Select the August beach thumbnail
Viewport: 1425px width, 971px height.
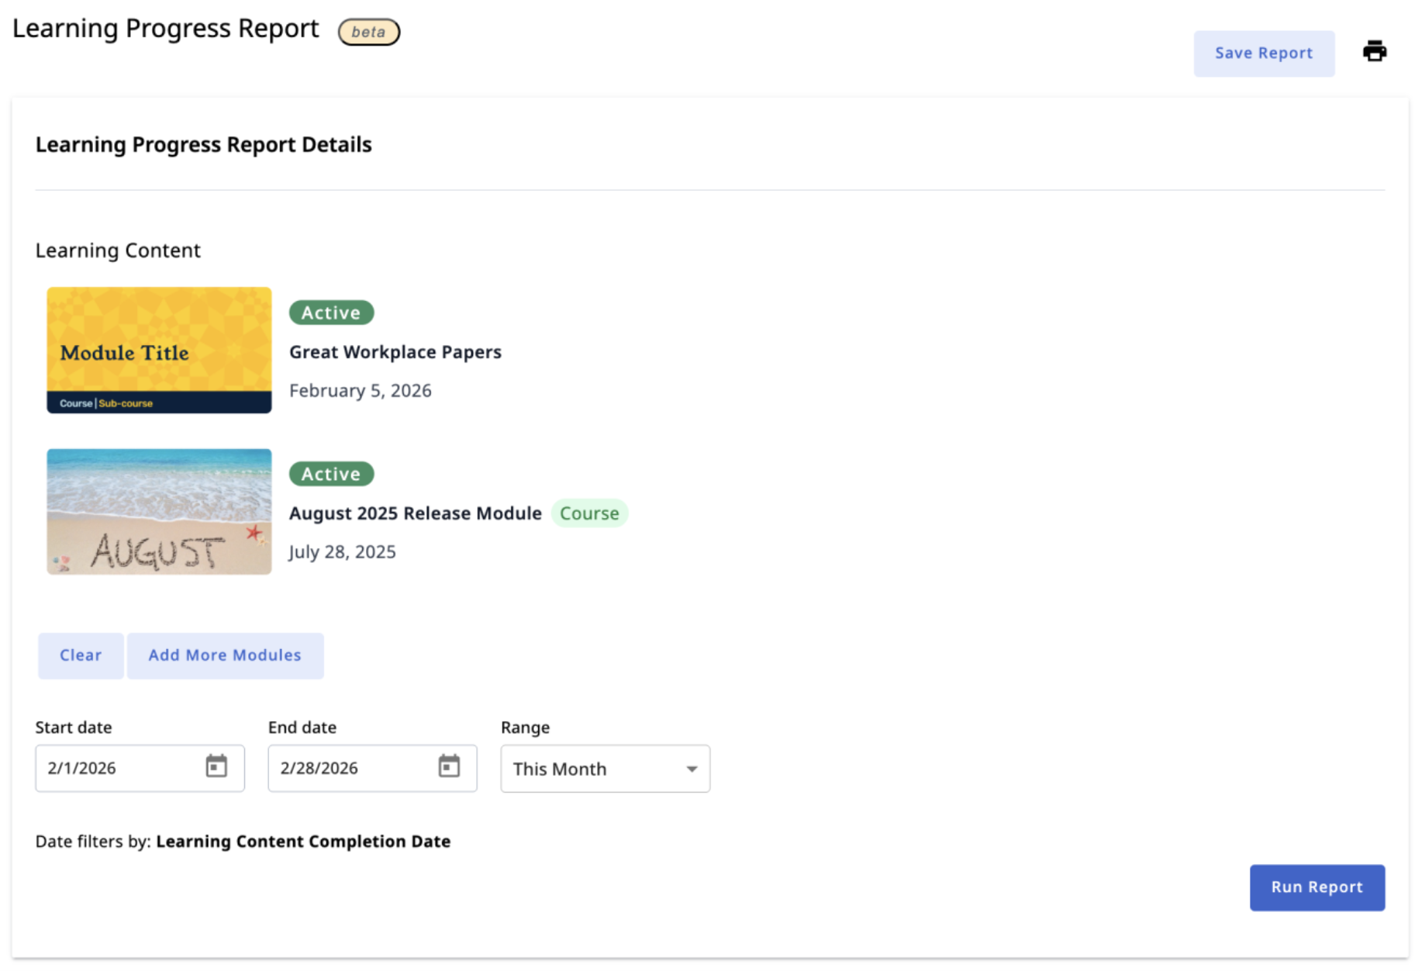tap(159, 511)
